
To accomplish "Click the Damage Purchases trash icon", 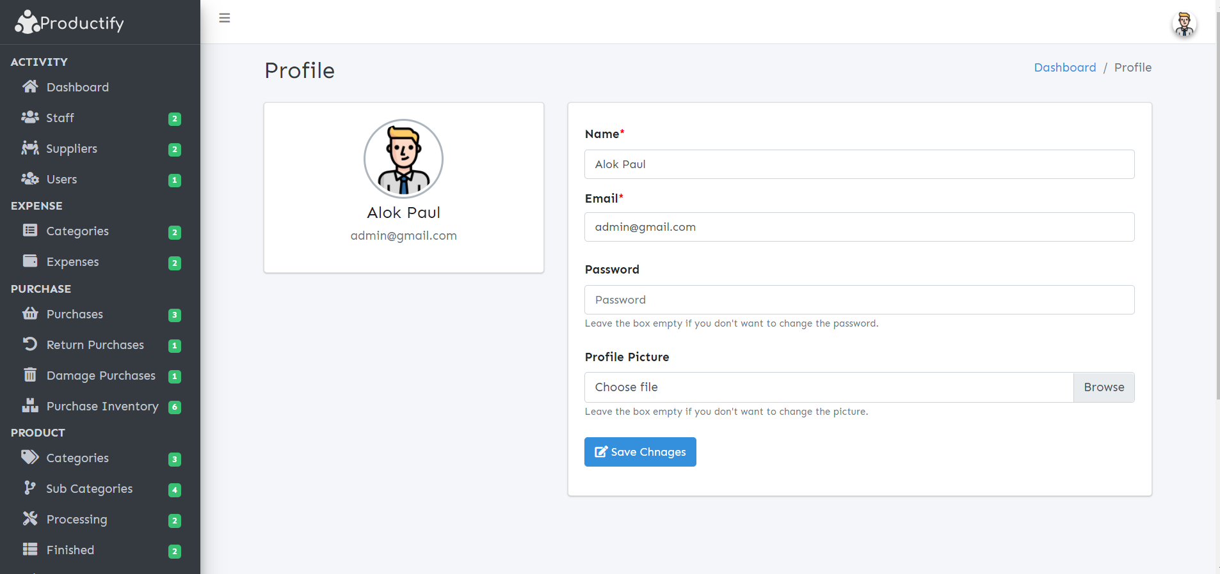I will [x=30, y=375].
